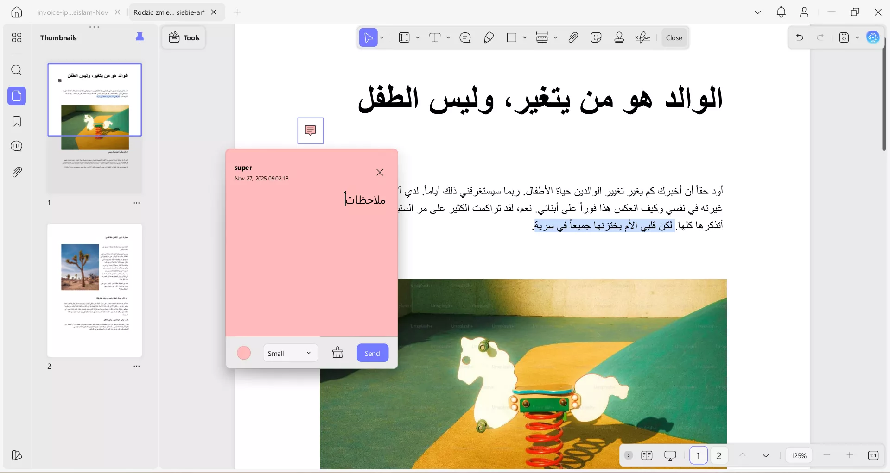Open a new tab with plus button
Viewport: 890px width, 473px height.
click(x=237, y=12)
